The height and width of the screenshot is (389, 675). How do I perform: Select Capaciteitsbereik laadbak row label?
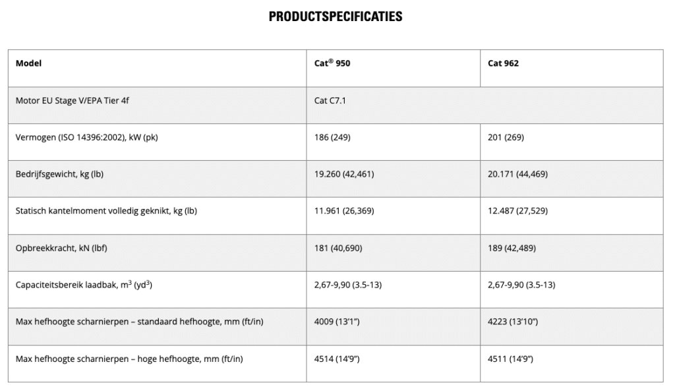84,284
